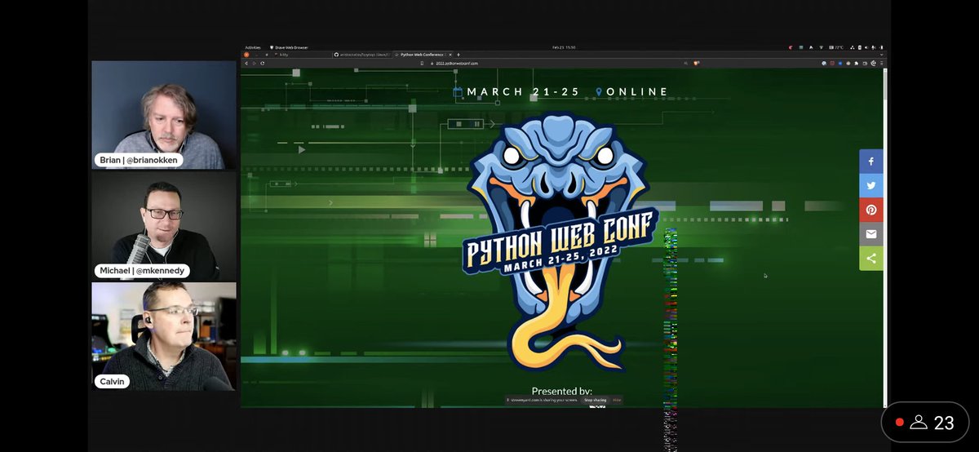Screen dimensions: 979x452
Task: Pin the page on Pinterest
Action: 870,210
